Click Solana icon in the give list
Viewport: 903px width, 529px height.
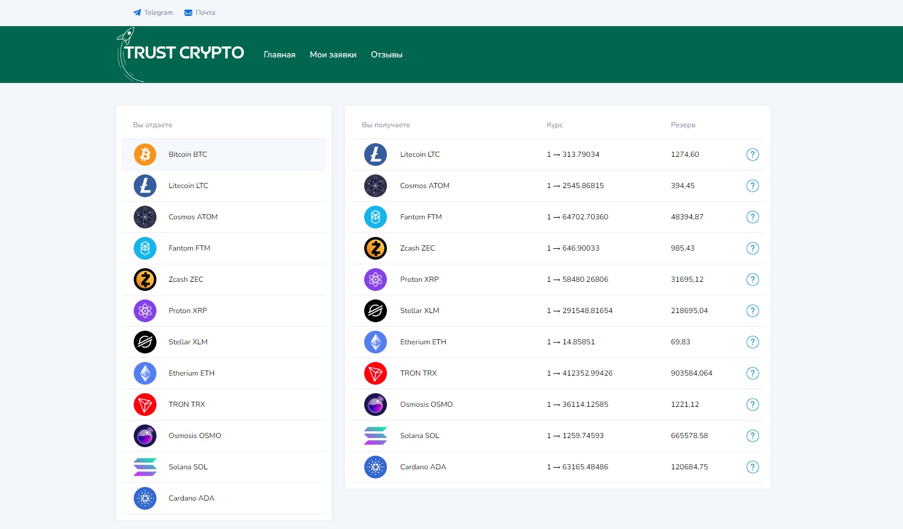pos(145,467)
